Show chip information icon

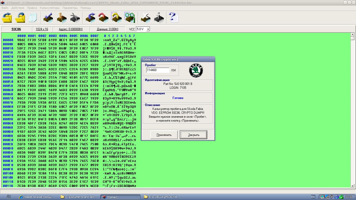coord(159,18)
